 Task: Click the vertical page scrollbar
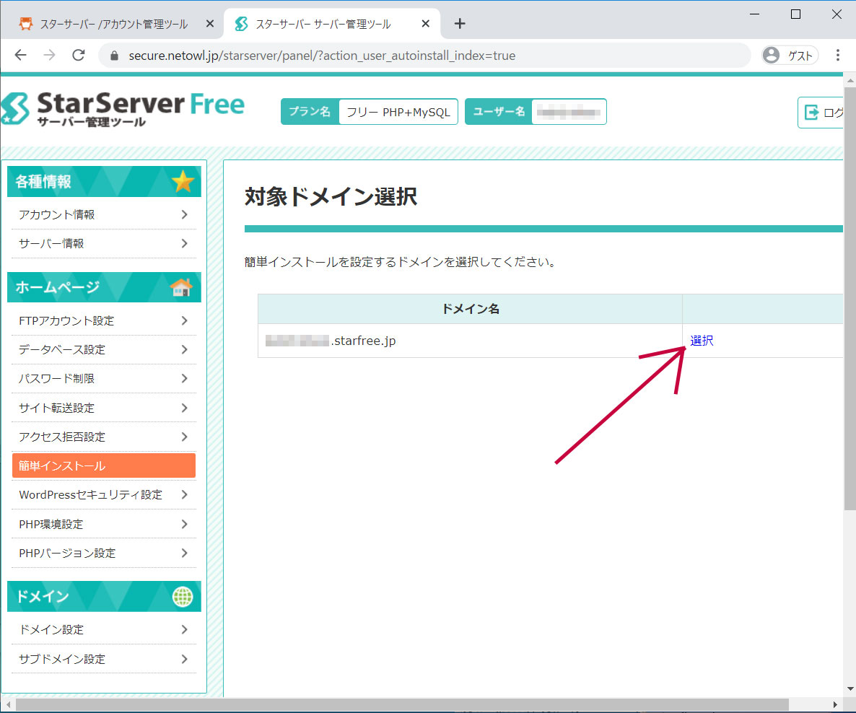pyautogui.click(x=850, y=297)
